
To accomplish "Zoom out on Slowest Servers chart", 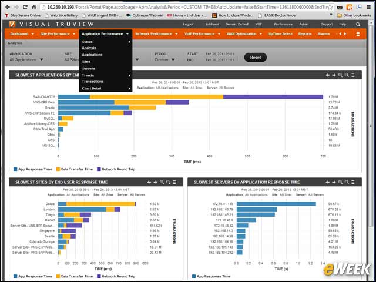I will (347, 182).
